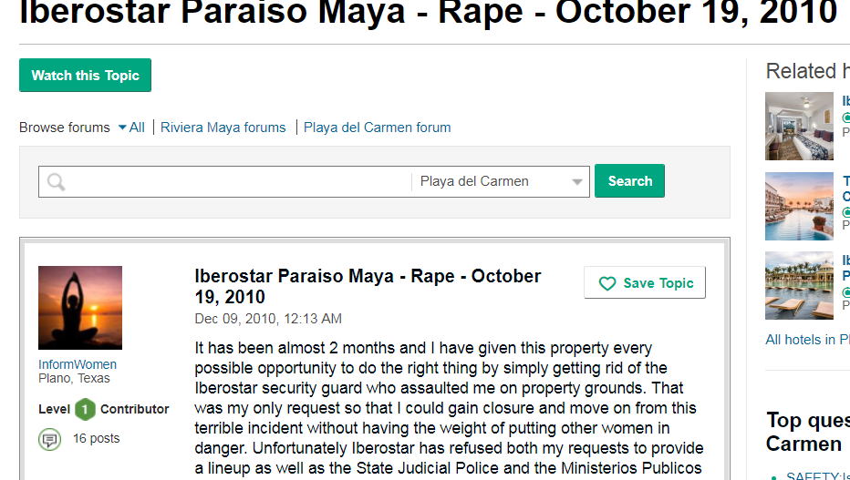Click the dropdown arrow in the search box
Screen dimensions: 850x480
pos(576,182)
